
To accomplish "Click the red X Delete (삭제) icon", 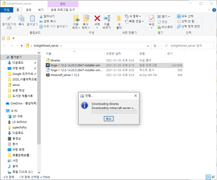I will point(97,18).
